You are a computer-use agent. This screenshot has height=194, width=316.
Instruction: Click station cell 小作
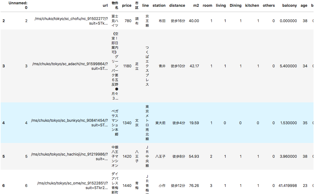tap(162, 185)
